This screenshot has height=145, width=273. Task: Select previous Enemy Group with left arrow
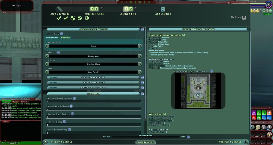47,46
